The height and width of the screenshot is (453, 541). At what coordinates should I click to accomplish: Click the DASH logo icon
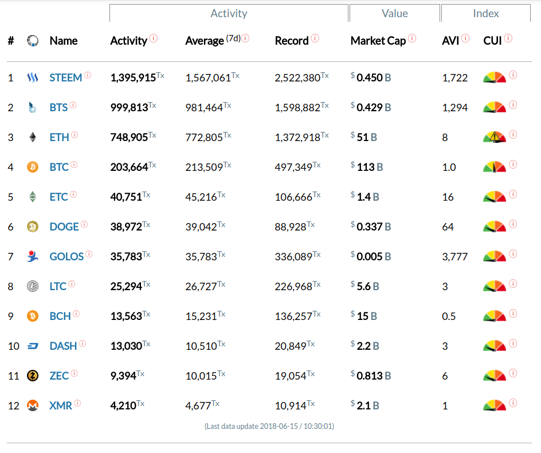click(33, 346)
